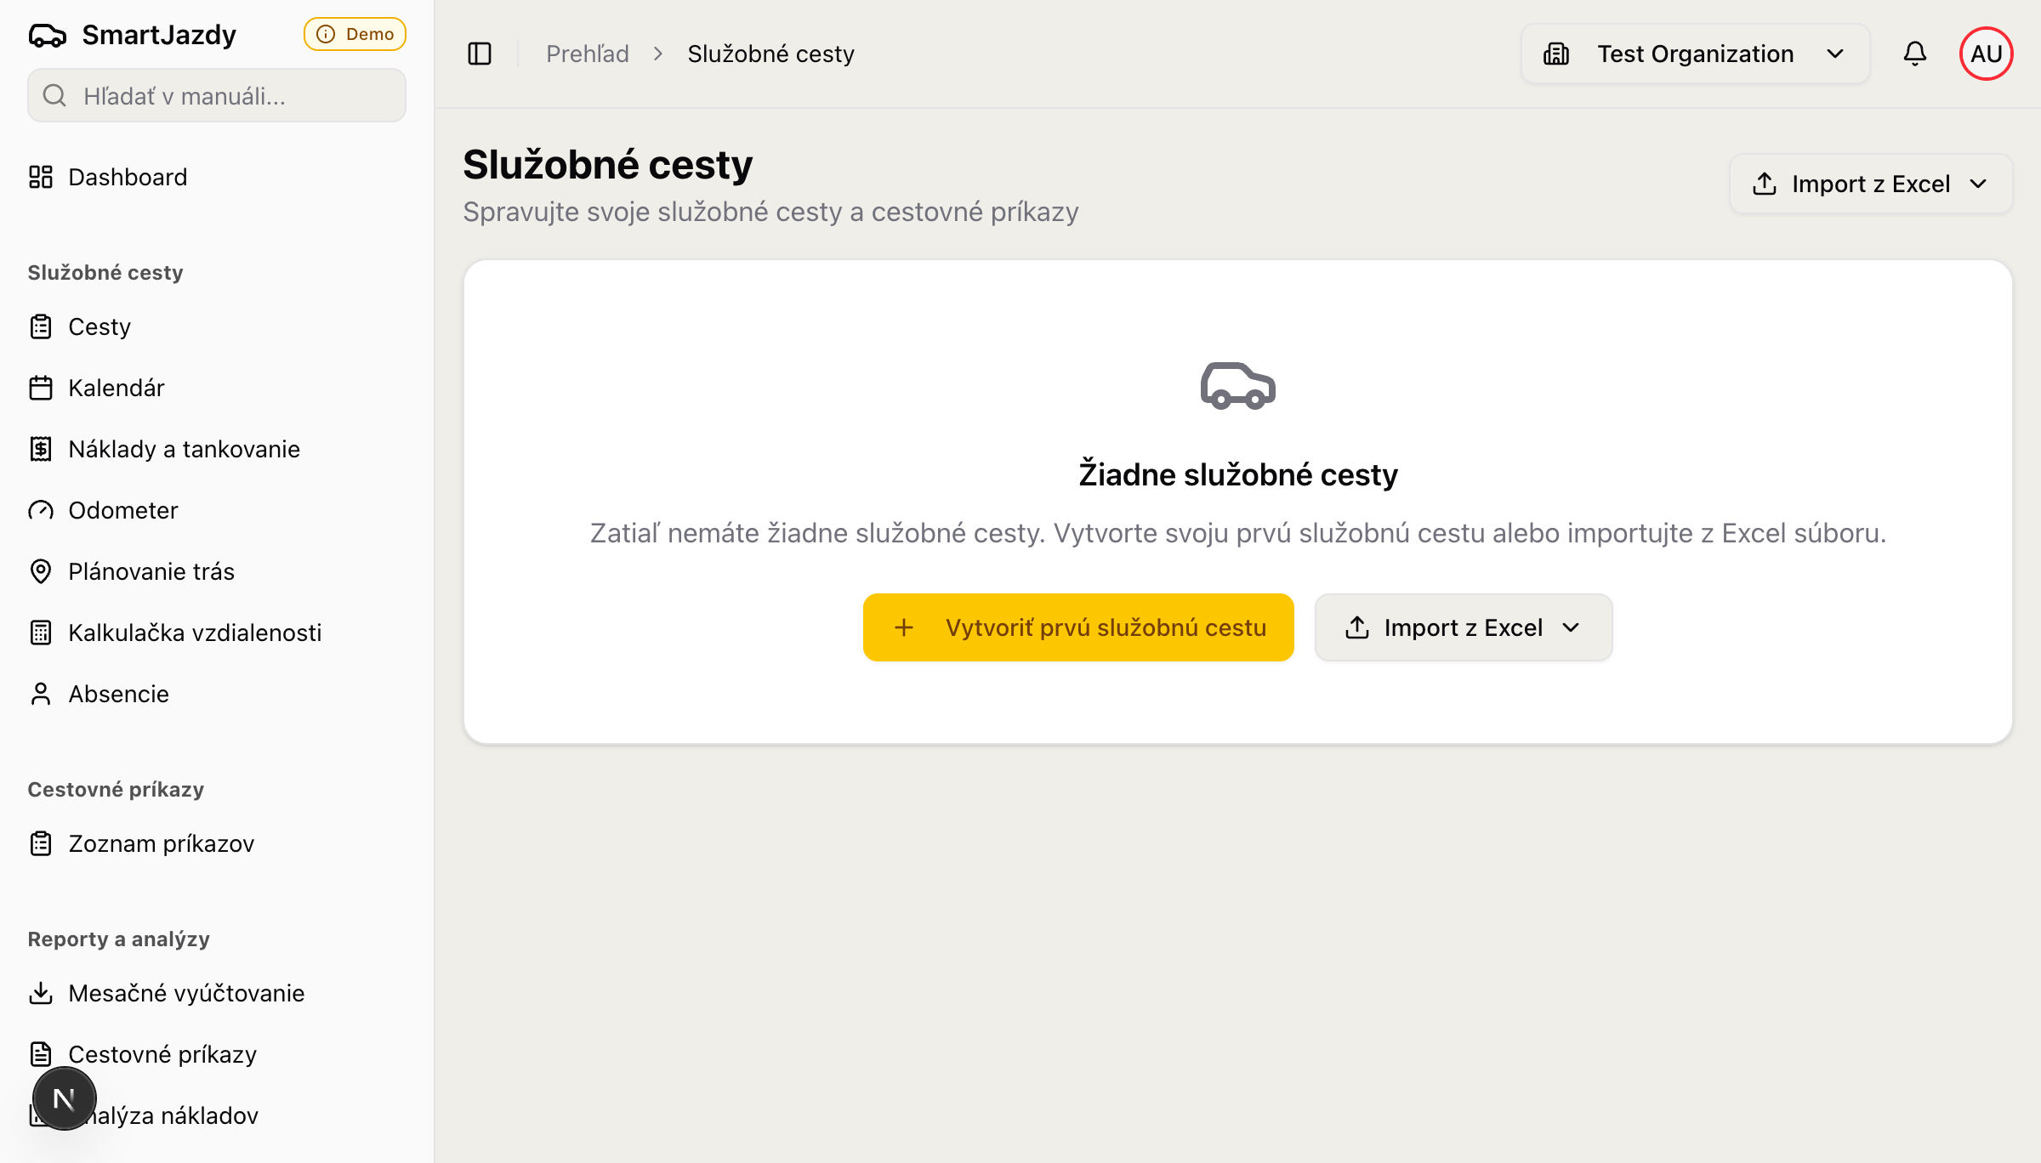
Task: Open Náklady a tankovanie page
Action: click(184, 449)
